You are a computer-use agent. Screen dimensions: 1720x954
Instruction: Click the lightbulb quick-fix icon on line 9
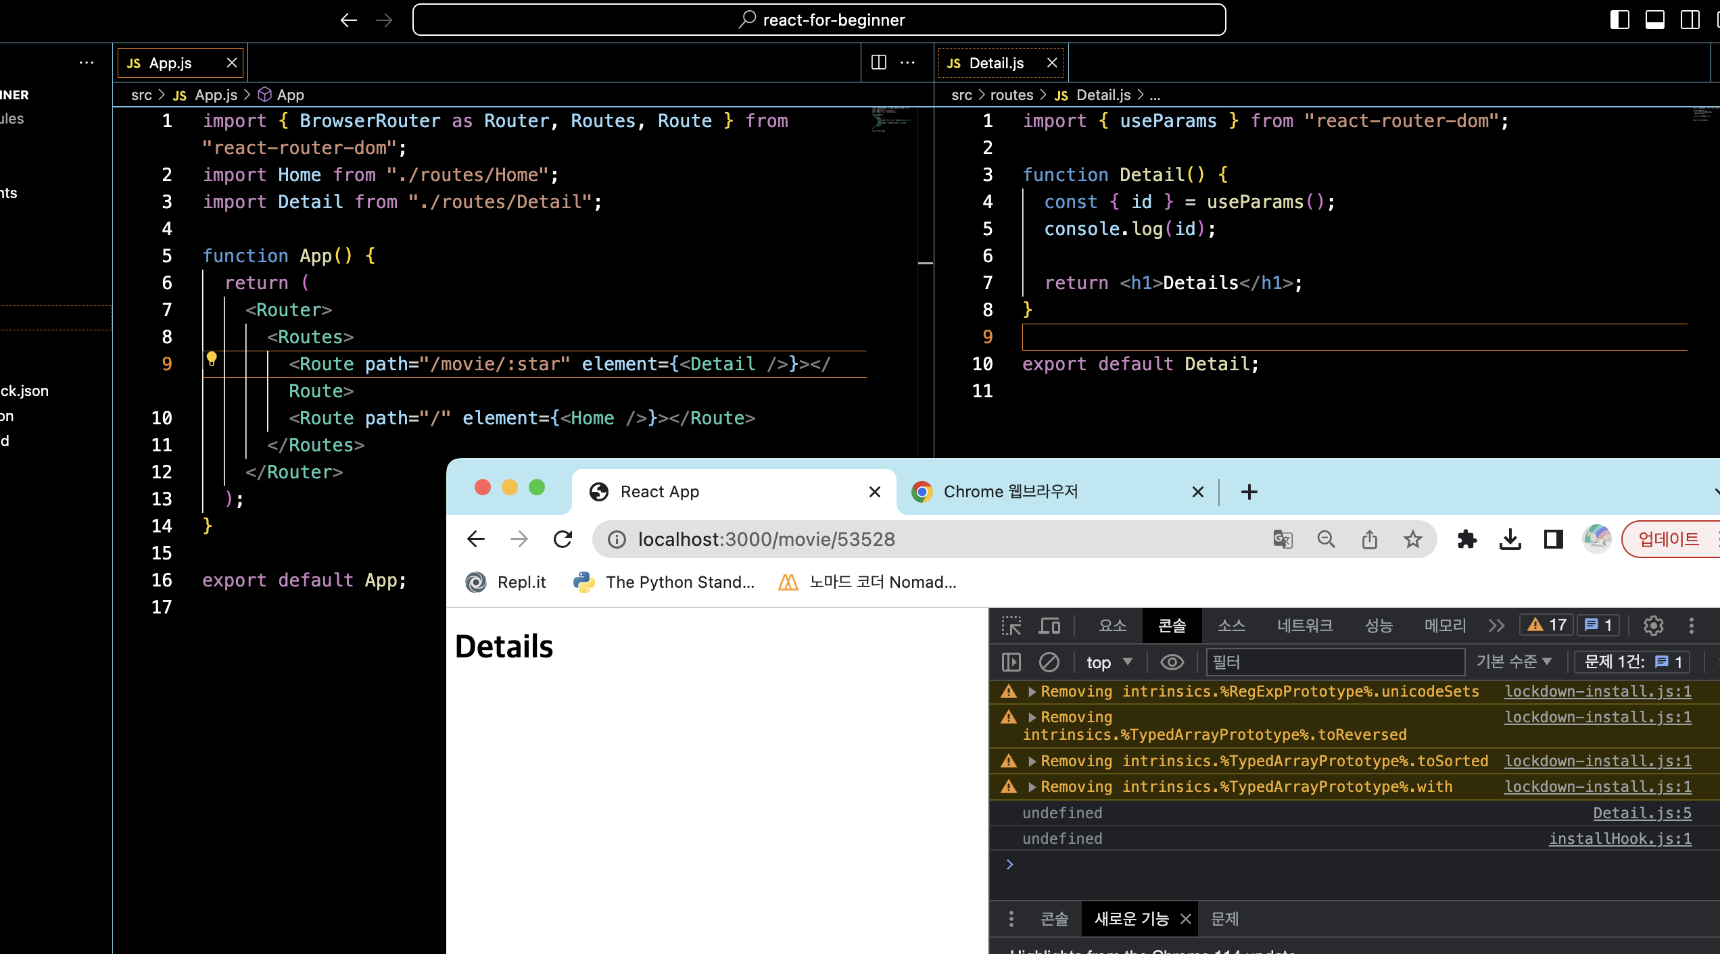click(212, 359)
